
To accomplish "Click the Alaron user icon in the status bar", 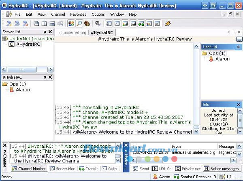I will pyautogui.click(x=155, y=177).
